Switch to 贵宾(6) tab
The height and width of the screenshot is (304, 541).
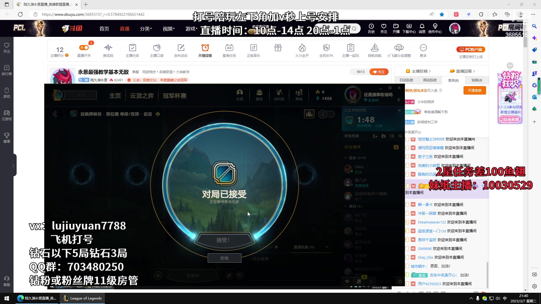pos(453,80)
